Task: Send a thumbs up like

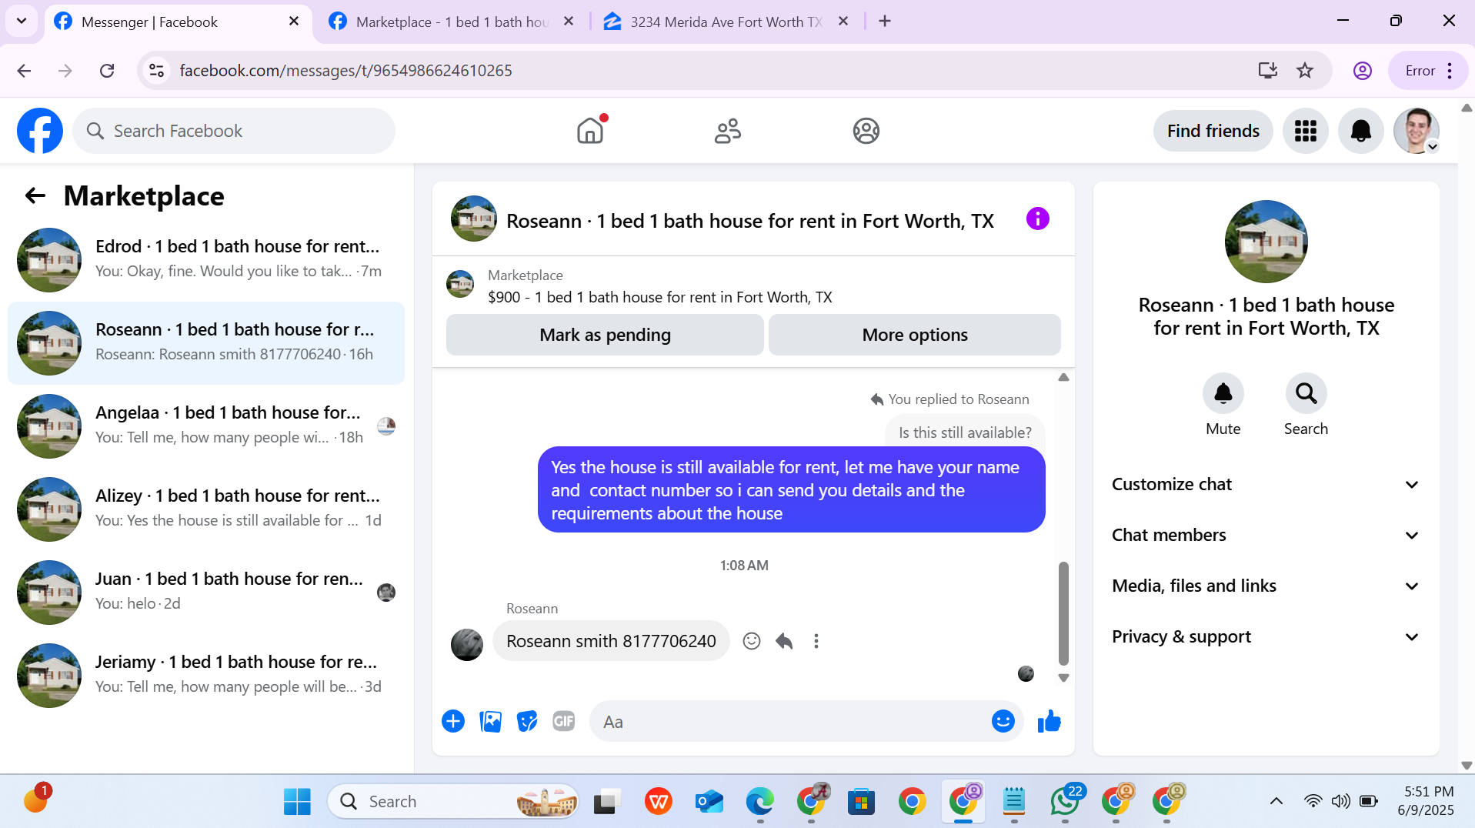Action: 1049,722
